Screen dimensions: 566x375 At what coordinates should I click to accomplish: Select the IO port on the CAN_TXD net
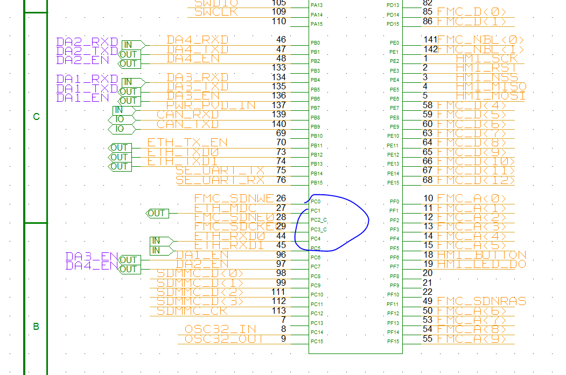[122, 129]
